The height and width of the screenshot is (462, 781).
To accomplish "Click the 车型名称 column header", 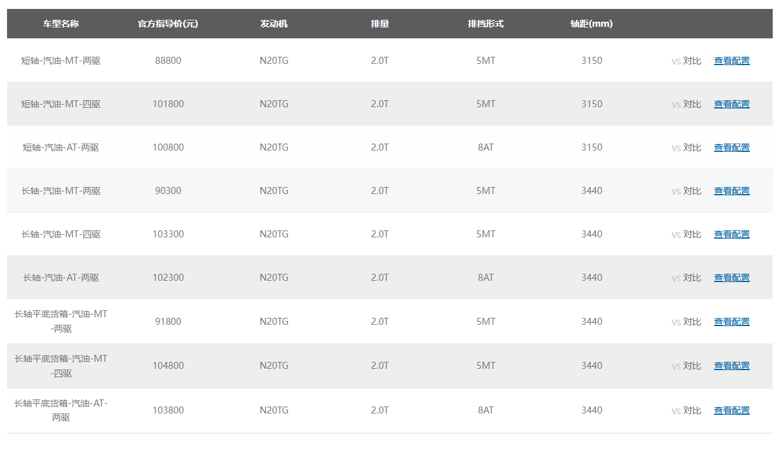I will point(61,24).
